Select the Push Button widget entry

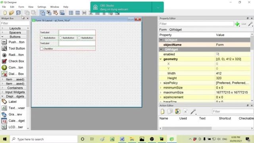click(x=13, y=42)
